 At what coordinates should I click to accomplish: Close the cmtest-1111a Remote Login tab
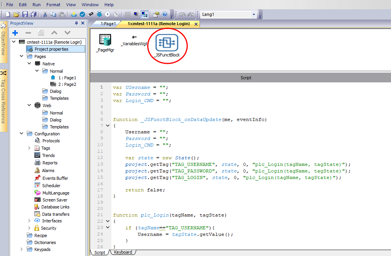[x=196, y=24]
